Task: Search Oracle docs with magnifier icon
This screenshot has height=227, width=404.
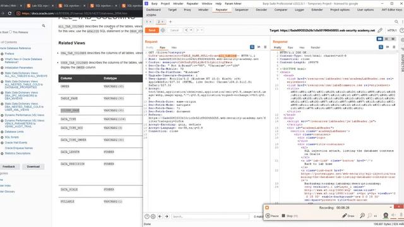Action: [x=44, y=26]
